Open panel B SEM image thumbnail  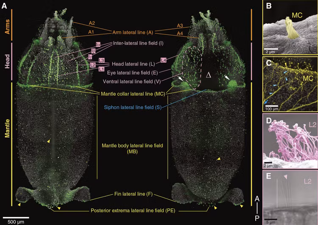tap(290, 27)
